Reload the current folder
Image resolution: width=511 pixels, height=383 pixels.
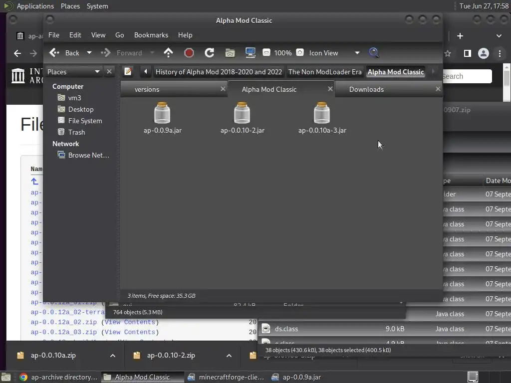pyautogui.click(x=209, y=53)
